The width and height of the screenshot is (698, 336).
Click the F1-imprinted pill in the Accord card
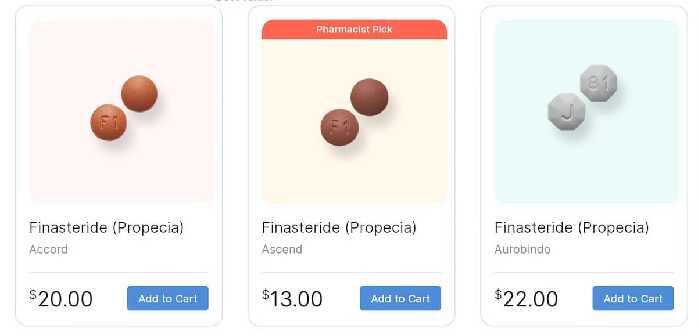pos(108,122)
